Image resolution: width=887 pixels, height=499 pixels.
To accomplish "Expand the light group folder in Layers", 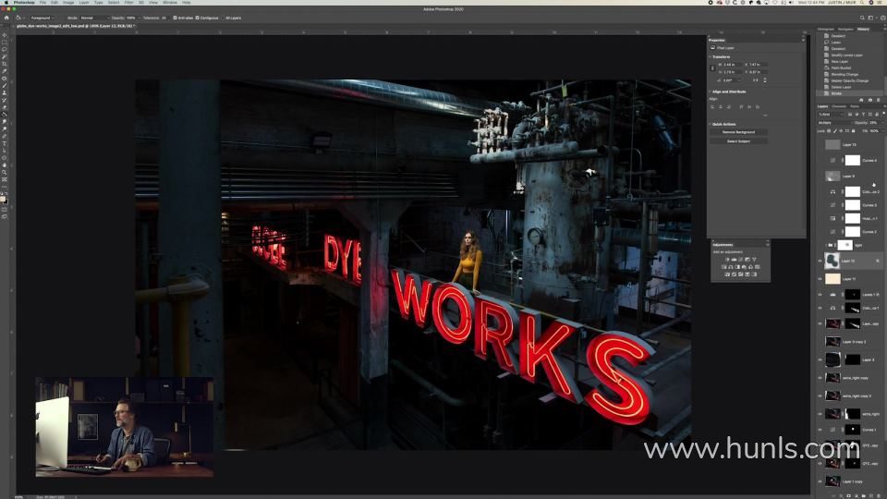I will pos(825,245).
